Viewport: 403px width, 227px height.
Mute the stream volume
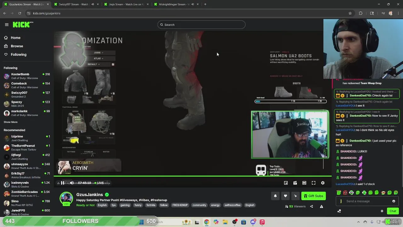(x=72, y=183)
